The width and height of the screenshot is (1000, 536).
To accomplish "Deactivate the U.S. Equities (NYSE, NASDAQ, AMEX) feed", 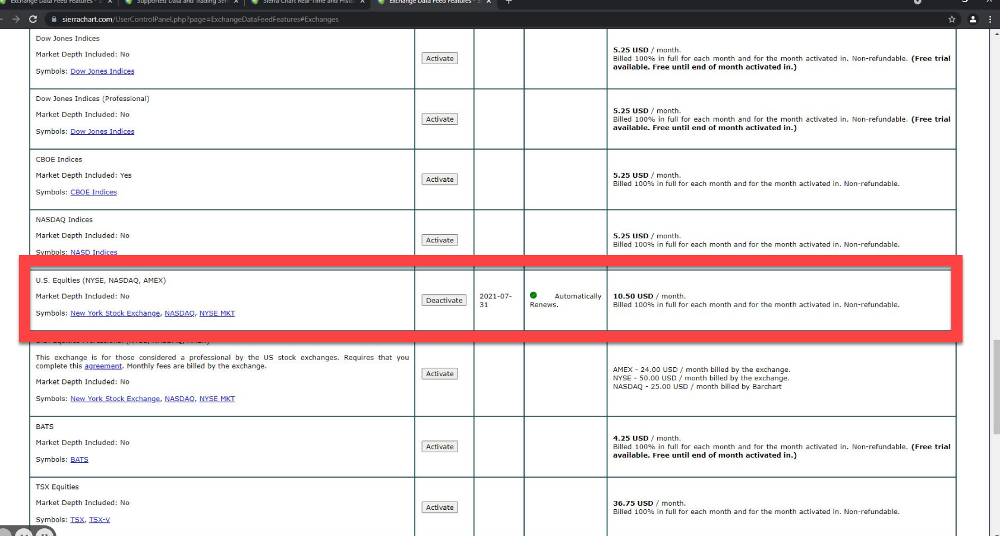I will (444, 300).
